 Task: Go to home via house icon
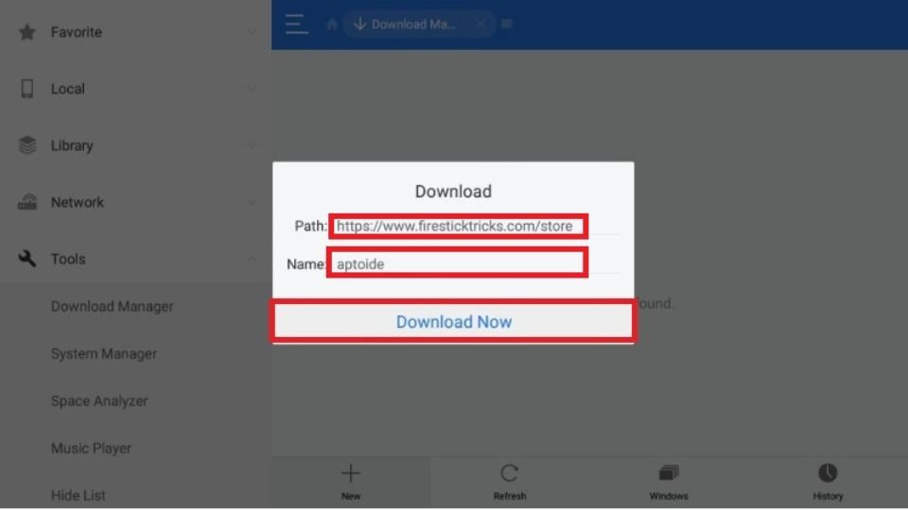click(332, 25)
